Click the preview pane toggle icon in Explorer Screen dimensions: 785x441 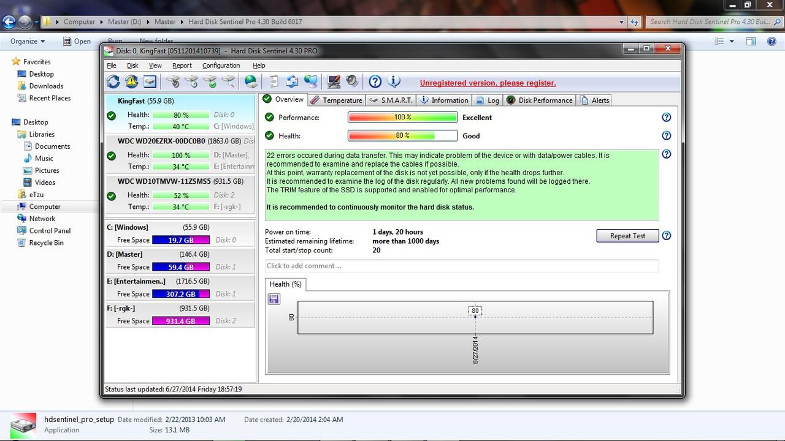point(751,42)
